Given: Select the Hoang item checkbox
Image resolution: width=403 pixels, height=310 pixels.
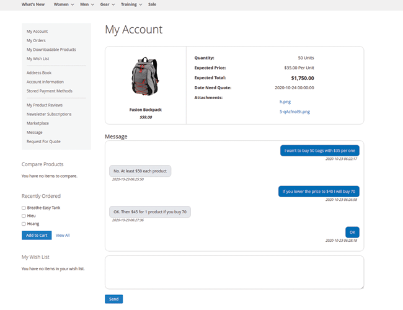Looking at the screenshot, I should click(24, 224).
